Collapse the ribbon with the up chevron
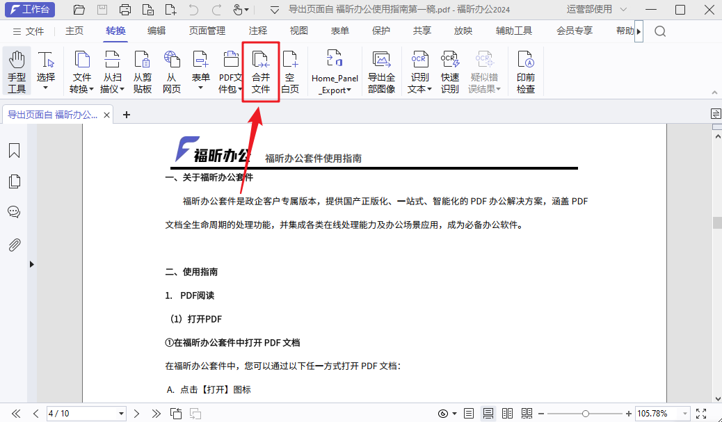Image resolution: width=722 pixels, height=422 pixels. (x=714, y=92)
